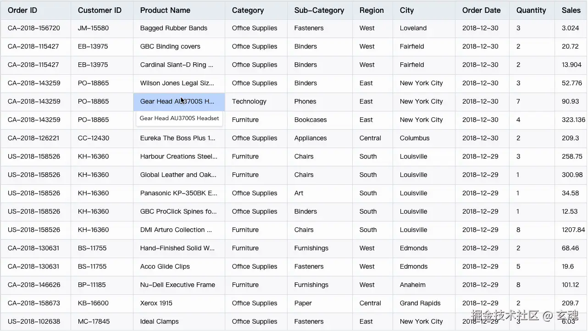Image resolution: width=588 pixels, height=331 pixels.
Task: Click the Grand Rapids city cell
Action: pyautogui.click(x=420, y=303)
